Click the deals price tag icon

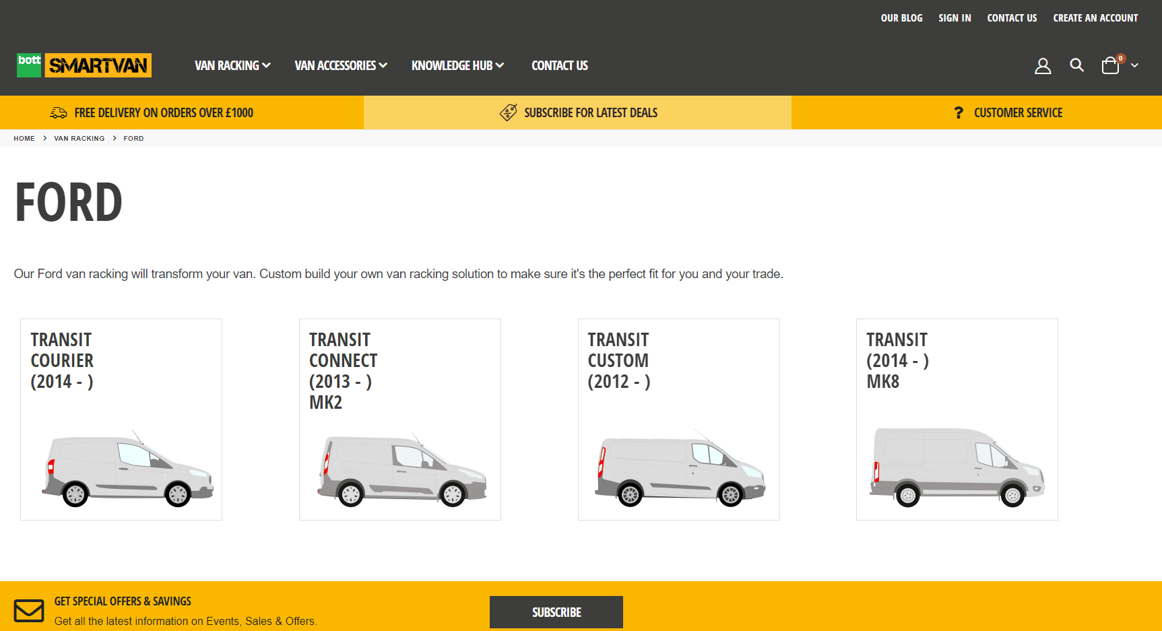509,112
